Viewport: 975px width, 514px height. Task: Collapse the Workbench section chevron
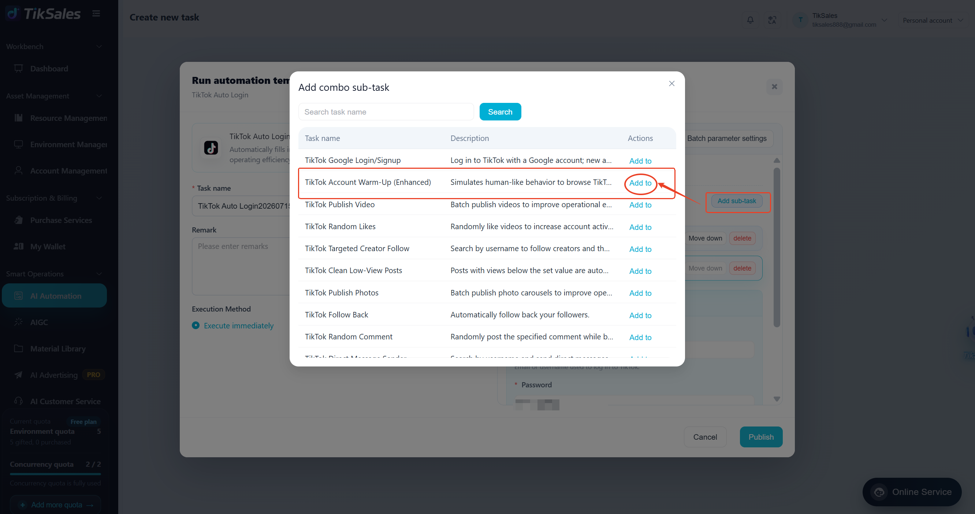[x=99, y=46]
